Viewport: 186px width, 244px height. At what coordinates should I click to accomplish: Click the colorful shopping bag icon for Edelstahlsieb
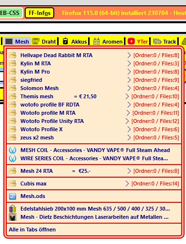tap(13, 209)
